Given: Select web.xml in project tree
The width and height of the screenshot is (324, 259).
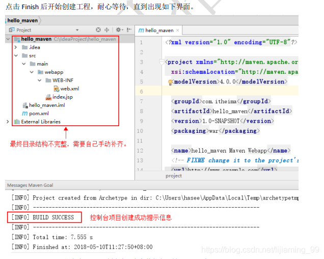Looking at the screenshot, I should [x=70, y=89].
